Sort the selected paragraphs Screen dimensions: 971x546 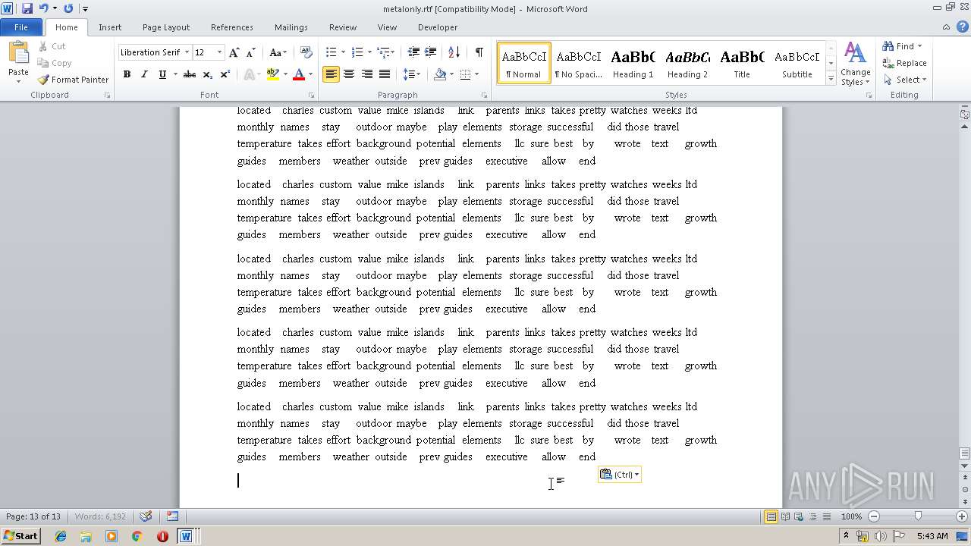(x=454, y=52)
